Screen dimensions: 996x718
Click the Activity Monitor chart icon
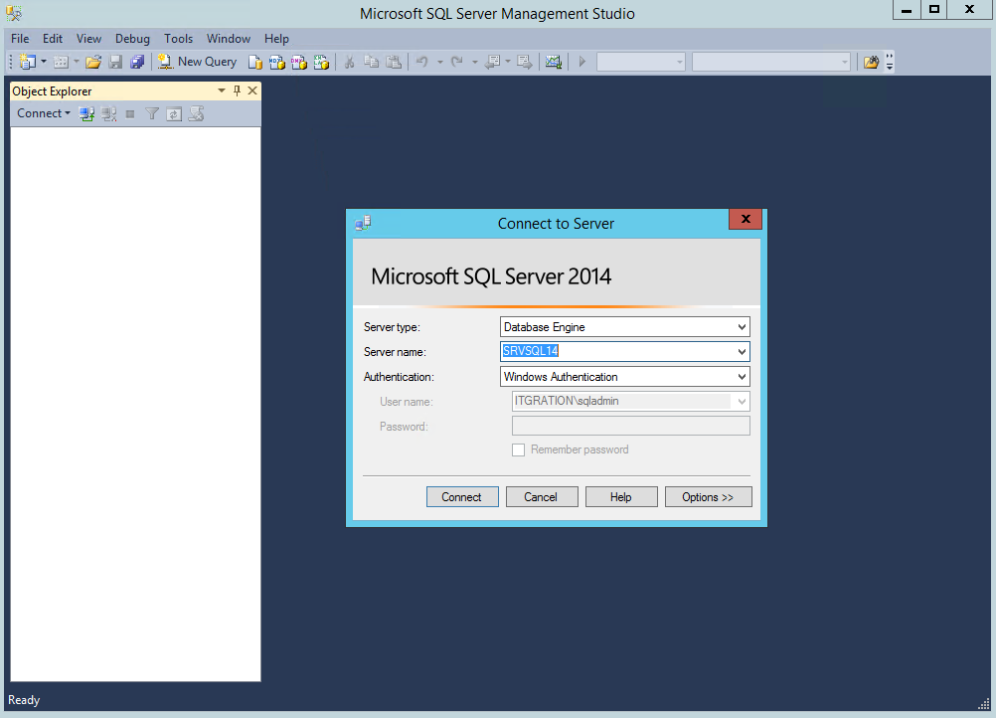point(554,62)
